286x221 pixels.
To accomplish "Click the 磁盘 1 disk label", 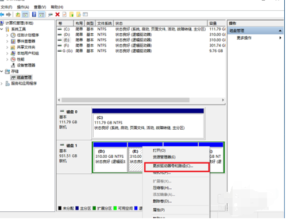I will (x=72, y=146).
